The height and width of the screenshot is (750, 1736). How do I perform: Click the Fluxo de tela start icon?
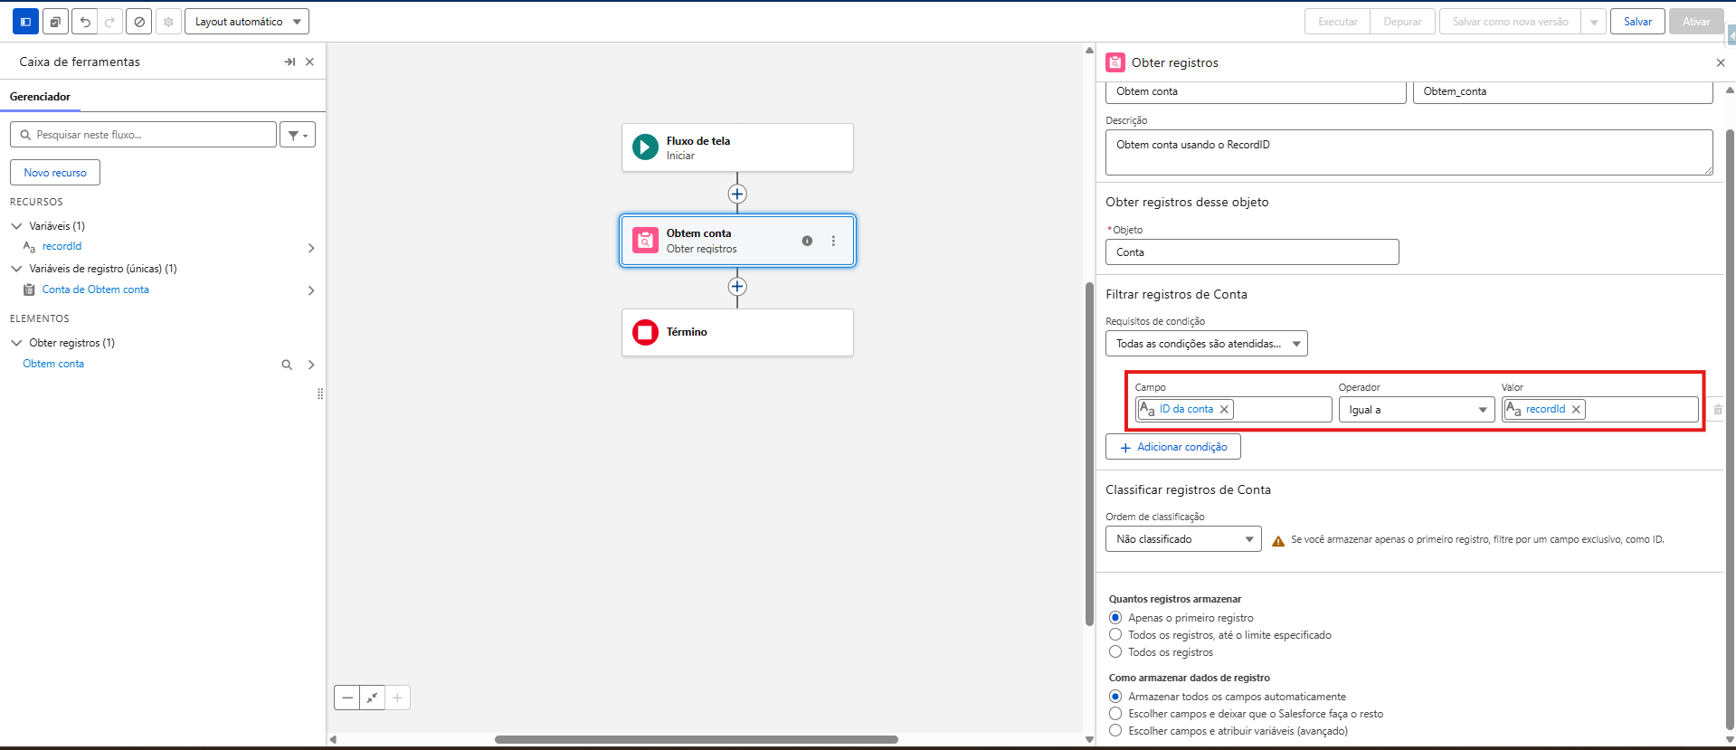click(x=645, y=147)
